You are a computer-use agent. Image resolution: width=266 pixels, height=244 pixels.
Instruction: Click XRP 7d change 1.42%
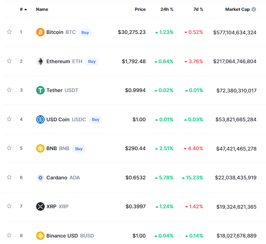[194, 206]
